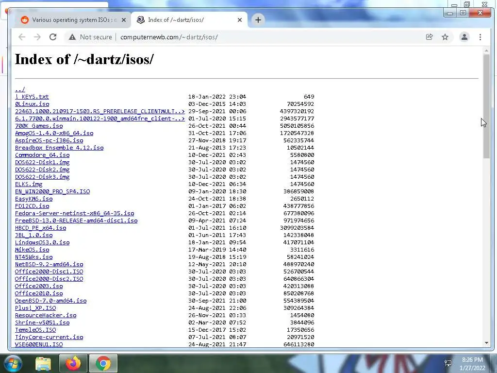497x373 pixels.
Task: Click the 22463.1000 RS_PRERELEASE link
Action: (x=100, y=111)
